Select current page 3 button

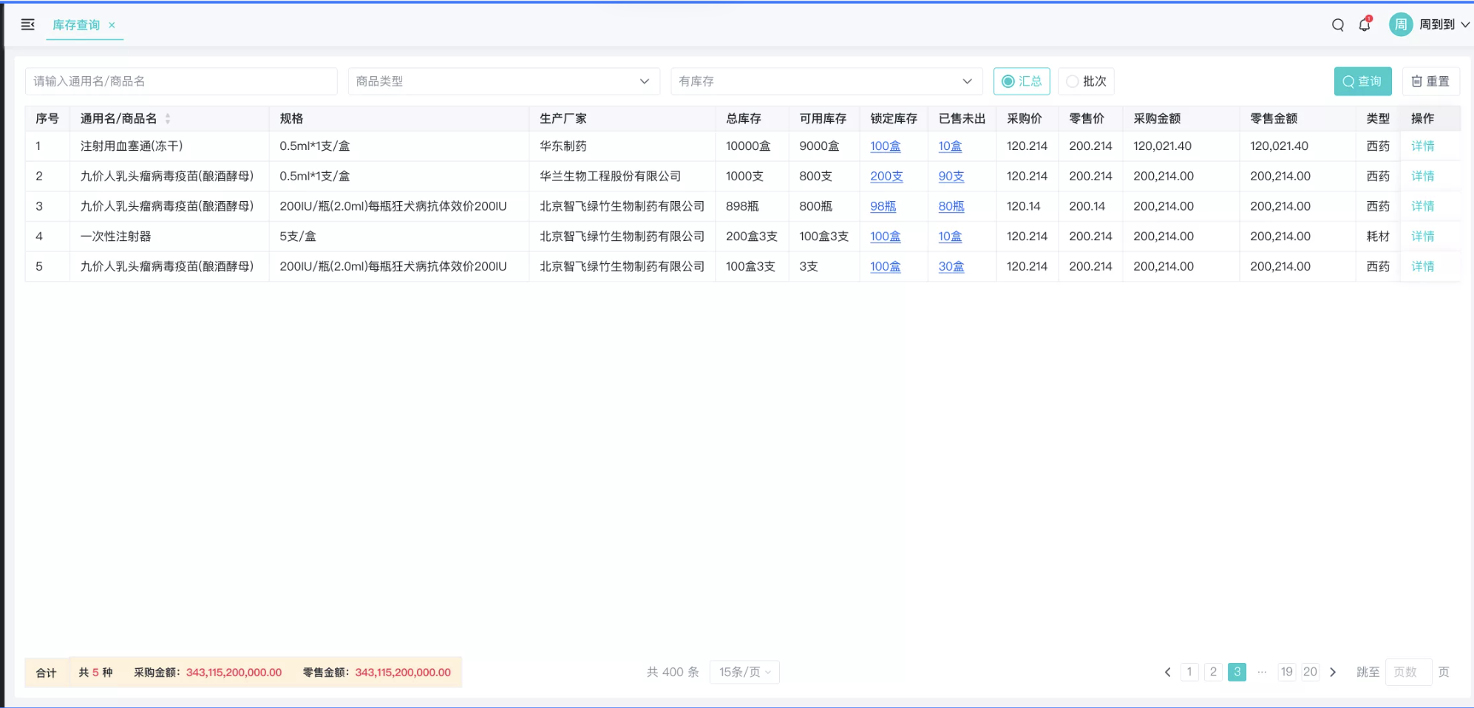point(1237,672)
